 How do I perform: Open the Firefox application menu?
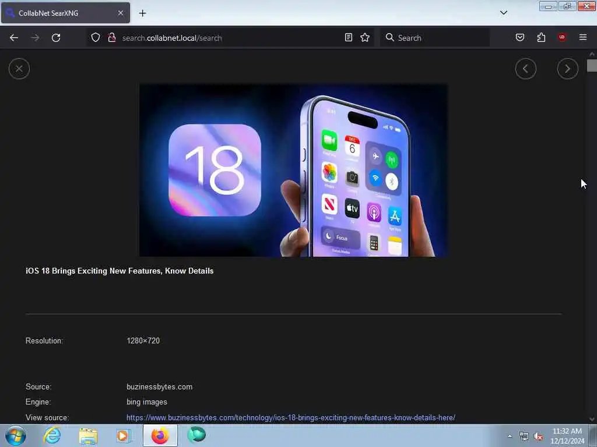coord(582,37)
